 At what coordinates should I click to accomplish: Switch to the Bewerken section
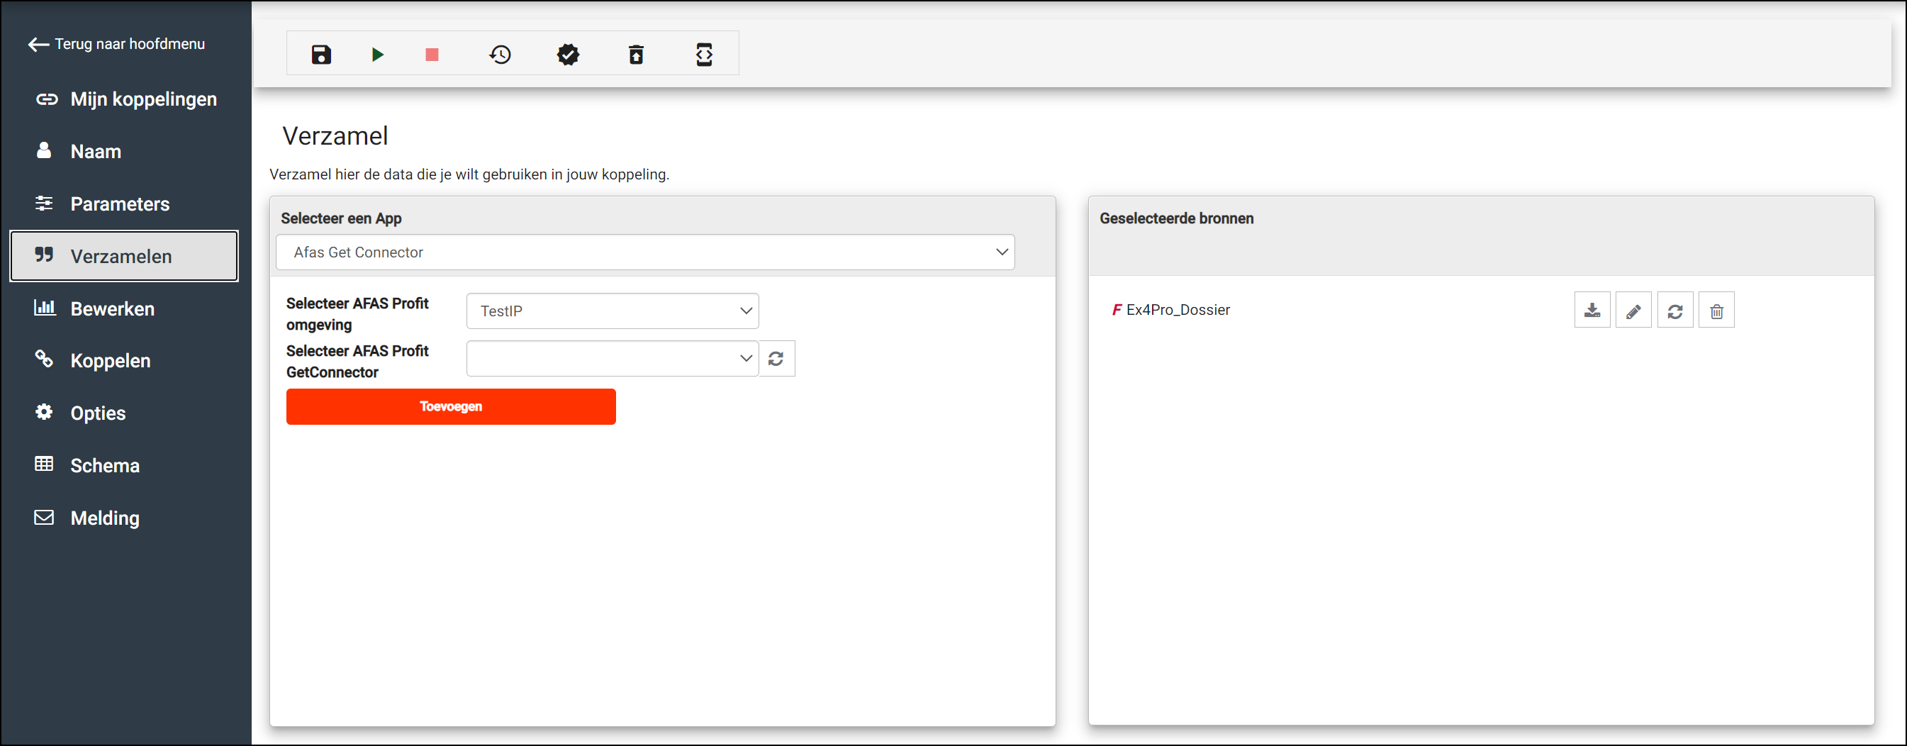(x=113, y=309)
